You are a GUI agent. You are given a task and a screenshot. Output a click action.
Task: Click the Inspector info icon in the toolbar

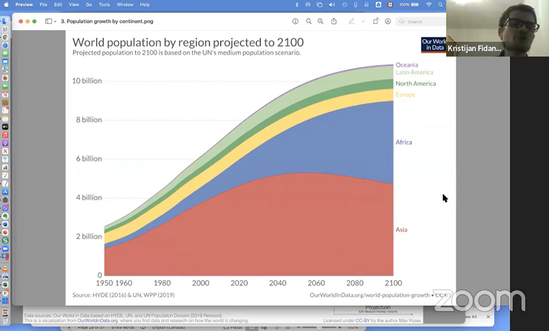click(x=296, y=21)
